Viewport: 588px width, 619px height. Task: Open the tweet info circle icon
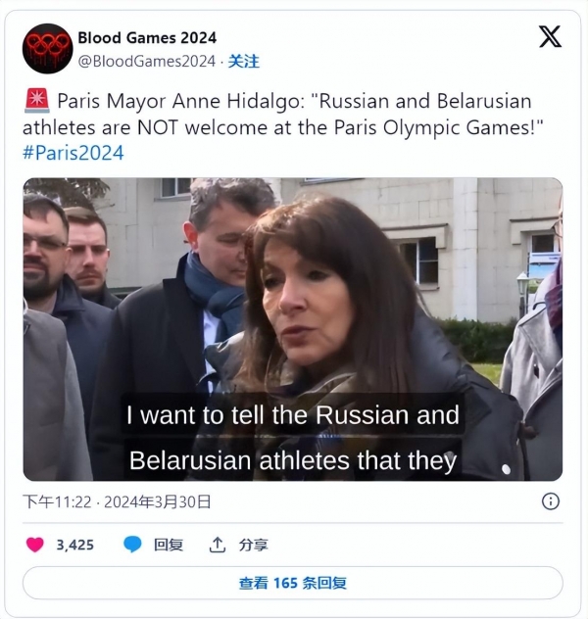coord(551,501)
